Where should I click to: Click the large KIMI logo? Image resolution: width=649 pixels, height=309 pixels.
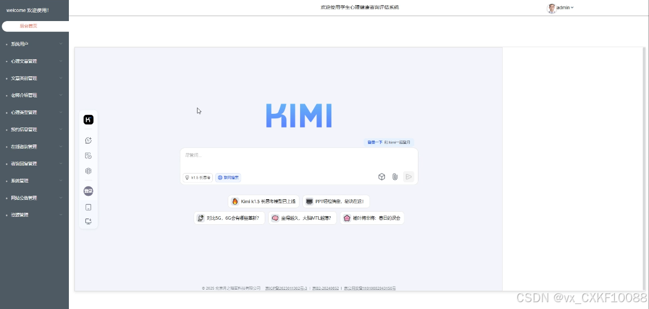(299, 116)
